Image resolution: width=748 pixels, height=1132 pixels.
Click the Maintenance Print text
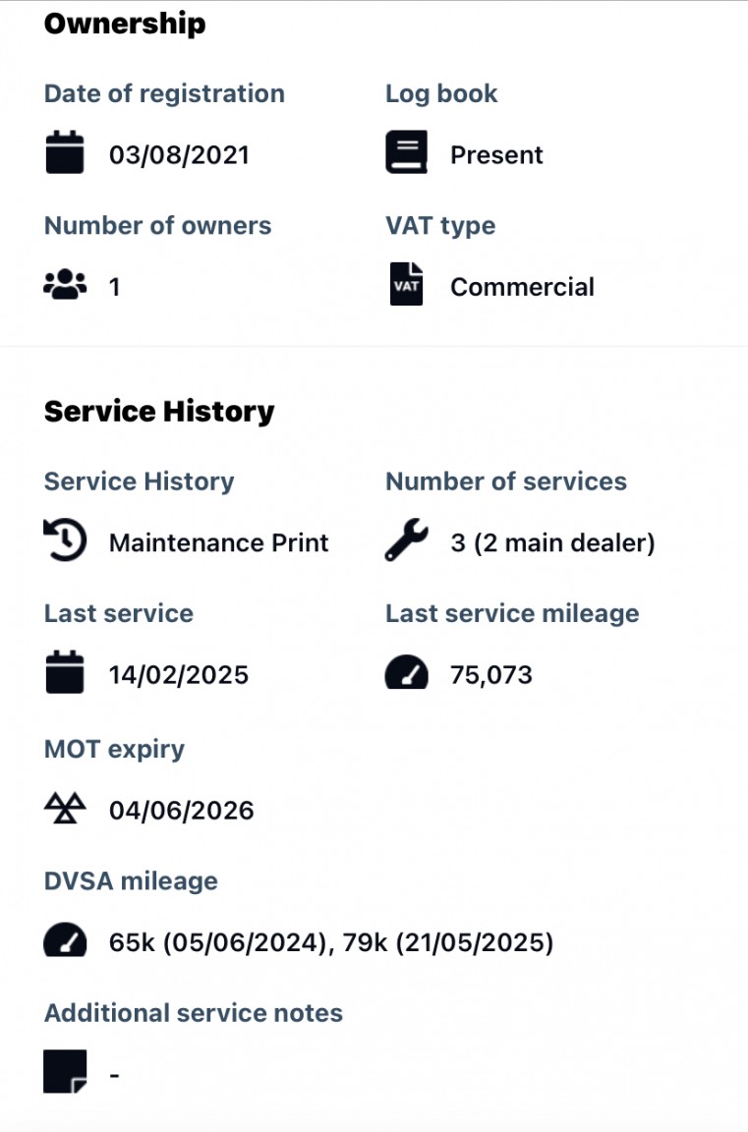[220, 541]
